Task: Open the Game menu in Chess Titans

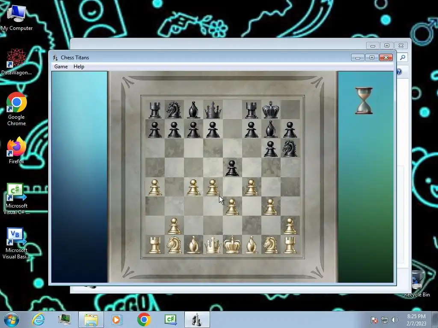Action: [x=61, y=67]
